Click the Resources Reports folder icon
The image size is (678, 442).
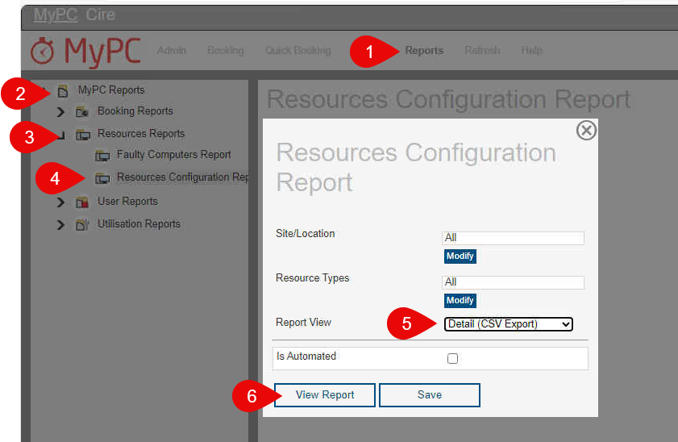82,134
